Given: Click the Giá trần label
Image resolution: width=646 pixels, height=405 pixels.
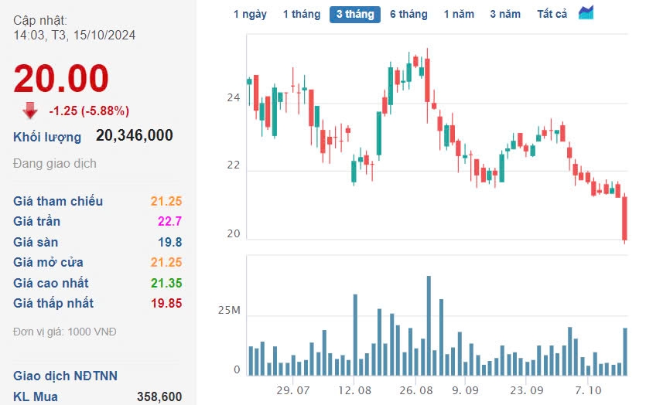Looking at the screenshot, I should pyautogui.click(x=36, y=221).
